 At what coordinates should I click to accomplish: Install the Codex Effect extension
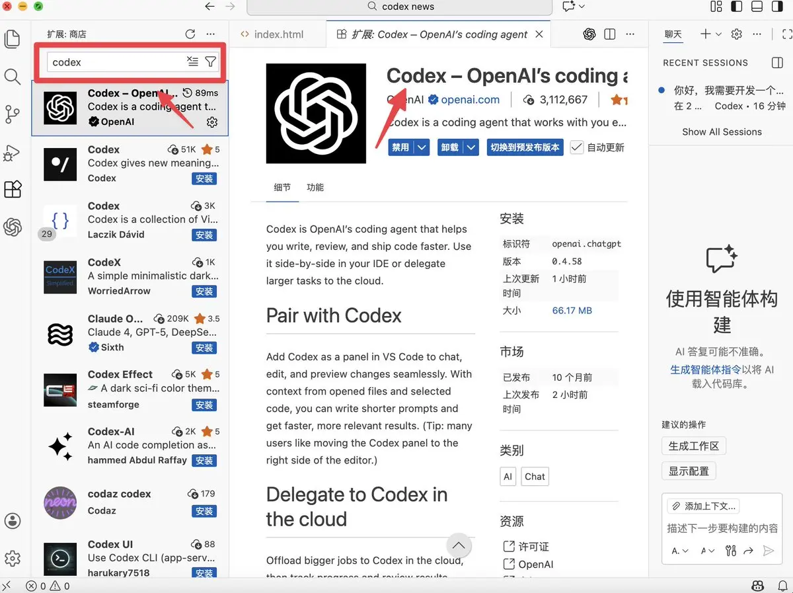coord(204,405)
